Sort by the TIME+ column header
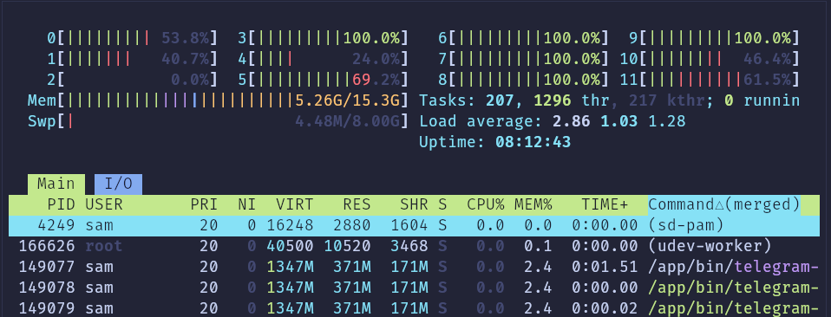The image size is (831, 317). tap(605, 204)
